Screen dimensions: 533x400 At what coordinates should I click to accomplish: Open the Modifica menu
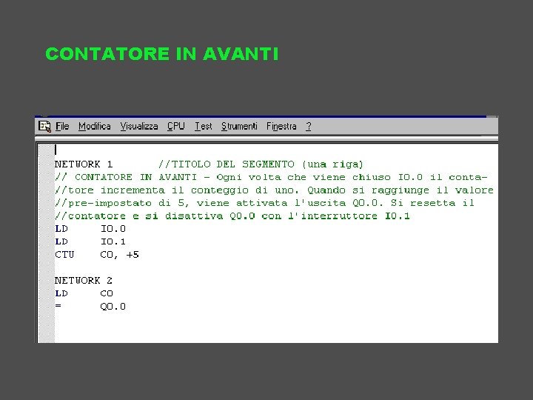point(95,127)
